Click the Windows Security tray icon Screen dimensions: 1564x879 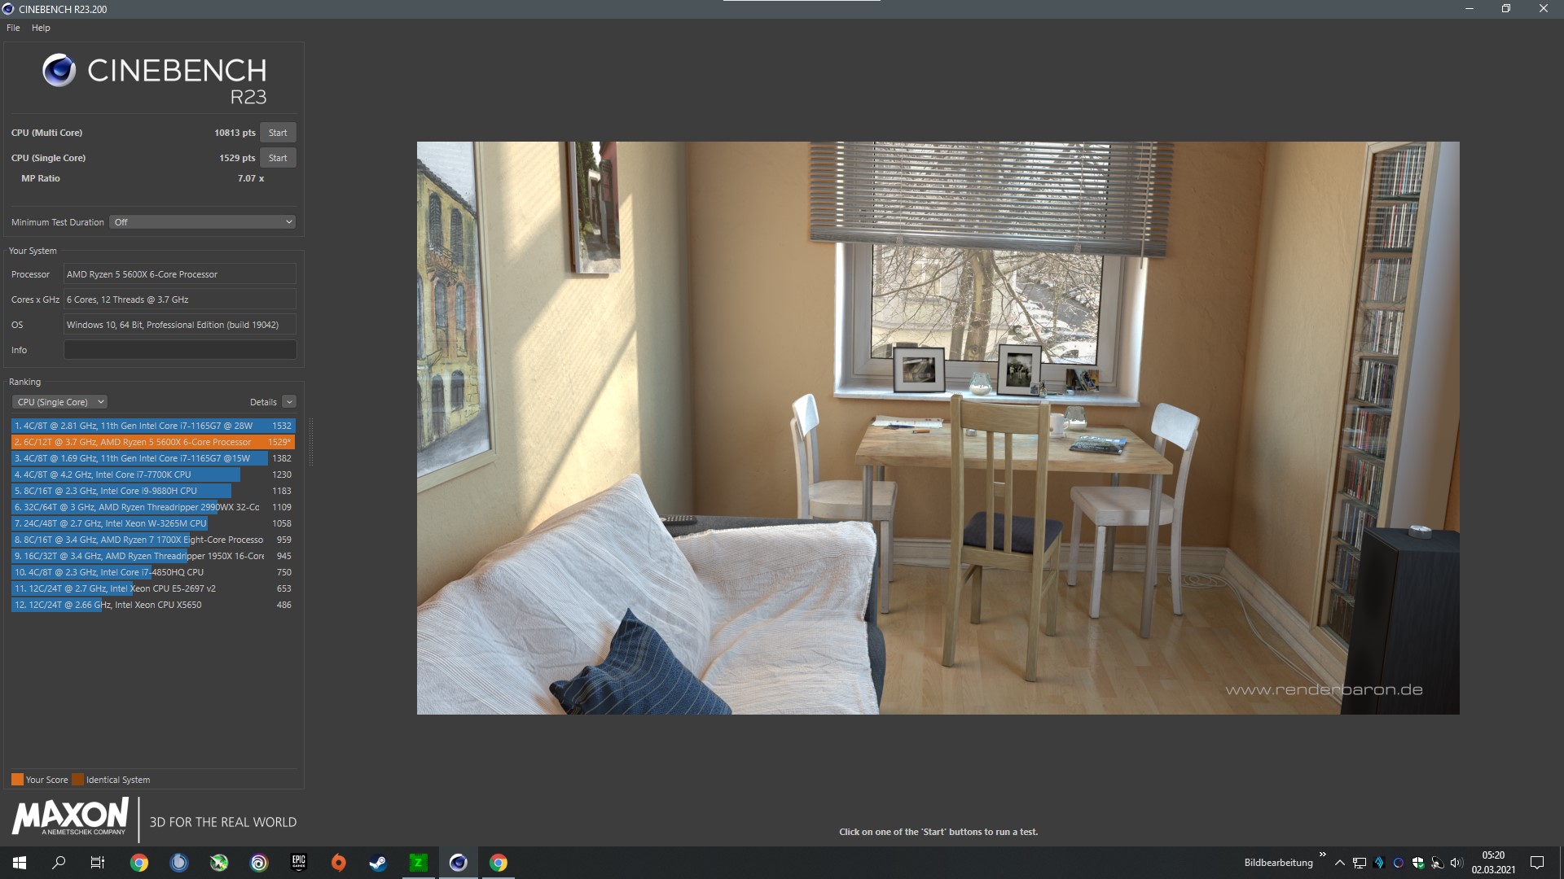[x=1418, y=863]
